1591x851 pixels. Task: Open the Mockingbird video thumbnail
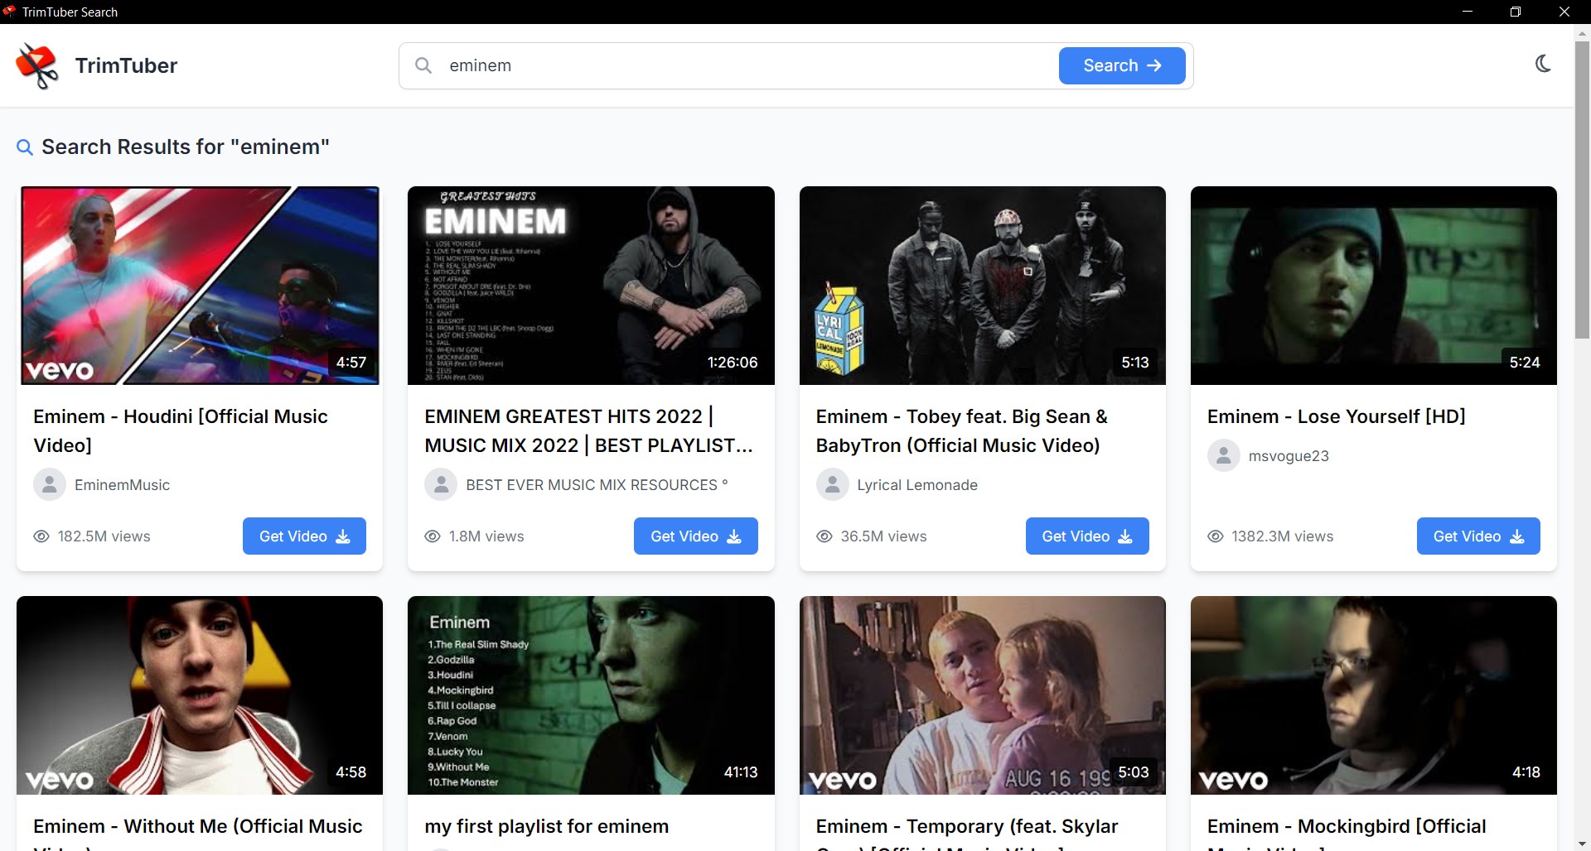point(1374,695)
